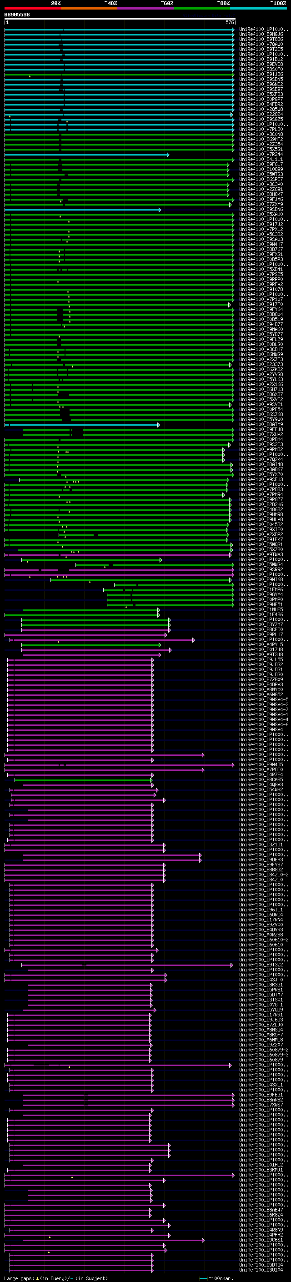291x1282 pixels.
Task: Click the label UniRef100_B9I7J2
Action: (261, 225)
